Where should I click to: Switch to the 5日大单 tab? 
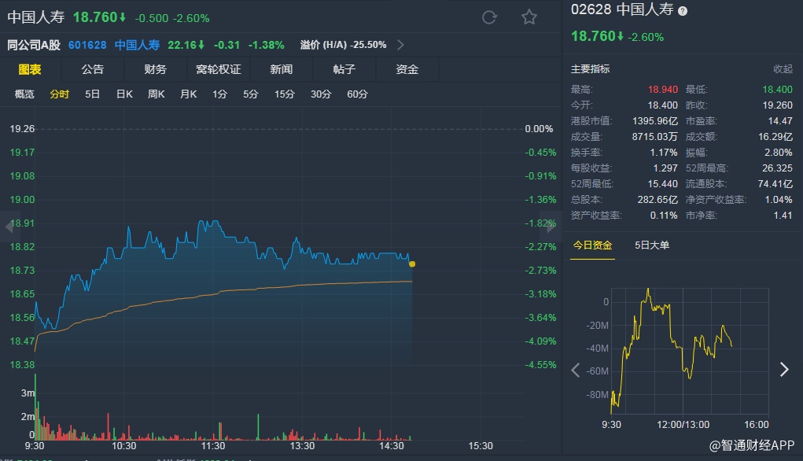pos(652,245)
